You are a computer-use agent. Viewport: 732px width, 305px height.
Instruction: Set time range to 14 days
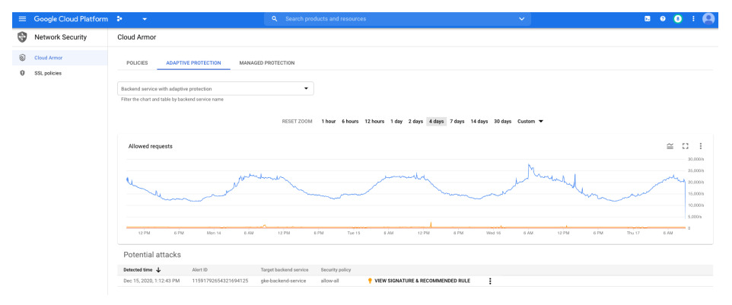(479, 121)
